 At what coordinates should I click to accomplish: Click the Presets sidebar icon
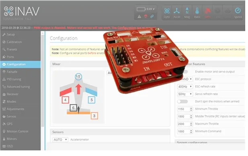coord(4,49)
